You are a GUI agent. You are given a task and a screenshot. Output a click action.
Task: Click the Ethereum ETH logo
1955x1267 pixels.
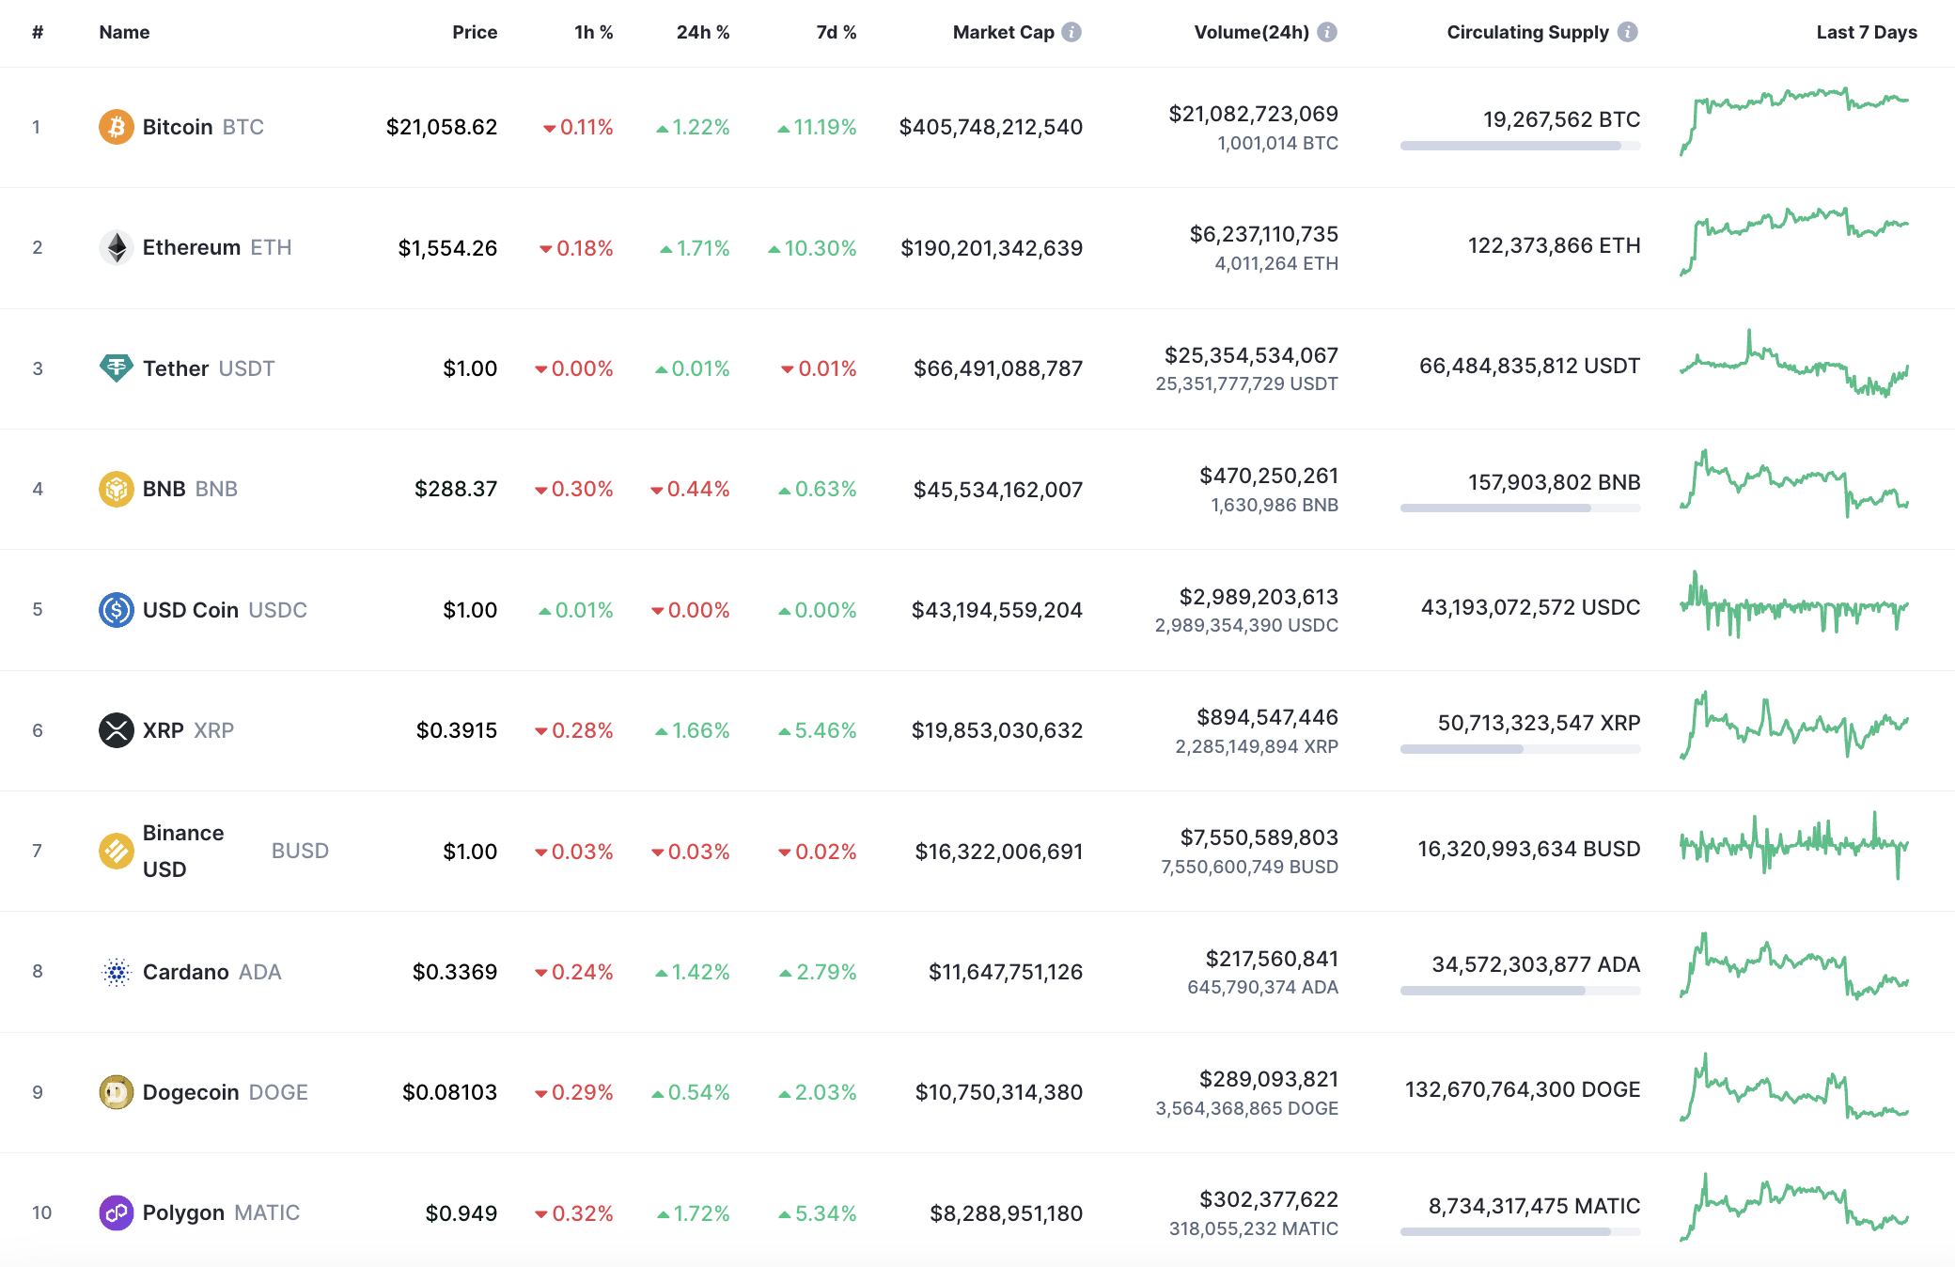point(116,247)
